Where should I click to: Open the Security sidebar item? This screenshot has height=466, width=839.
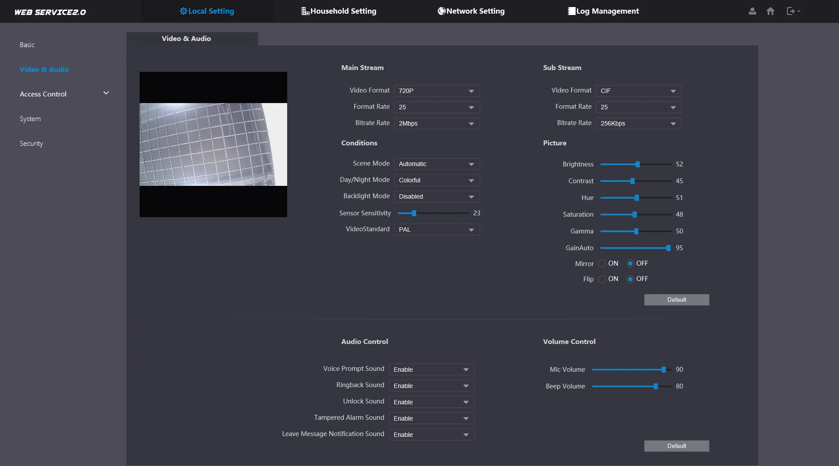tap(31, 143)
